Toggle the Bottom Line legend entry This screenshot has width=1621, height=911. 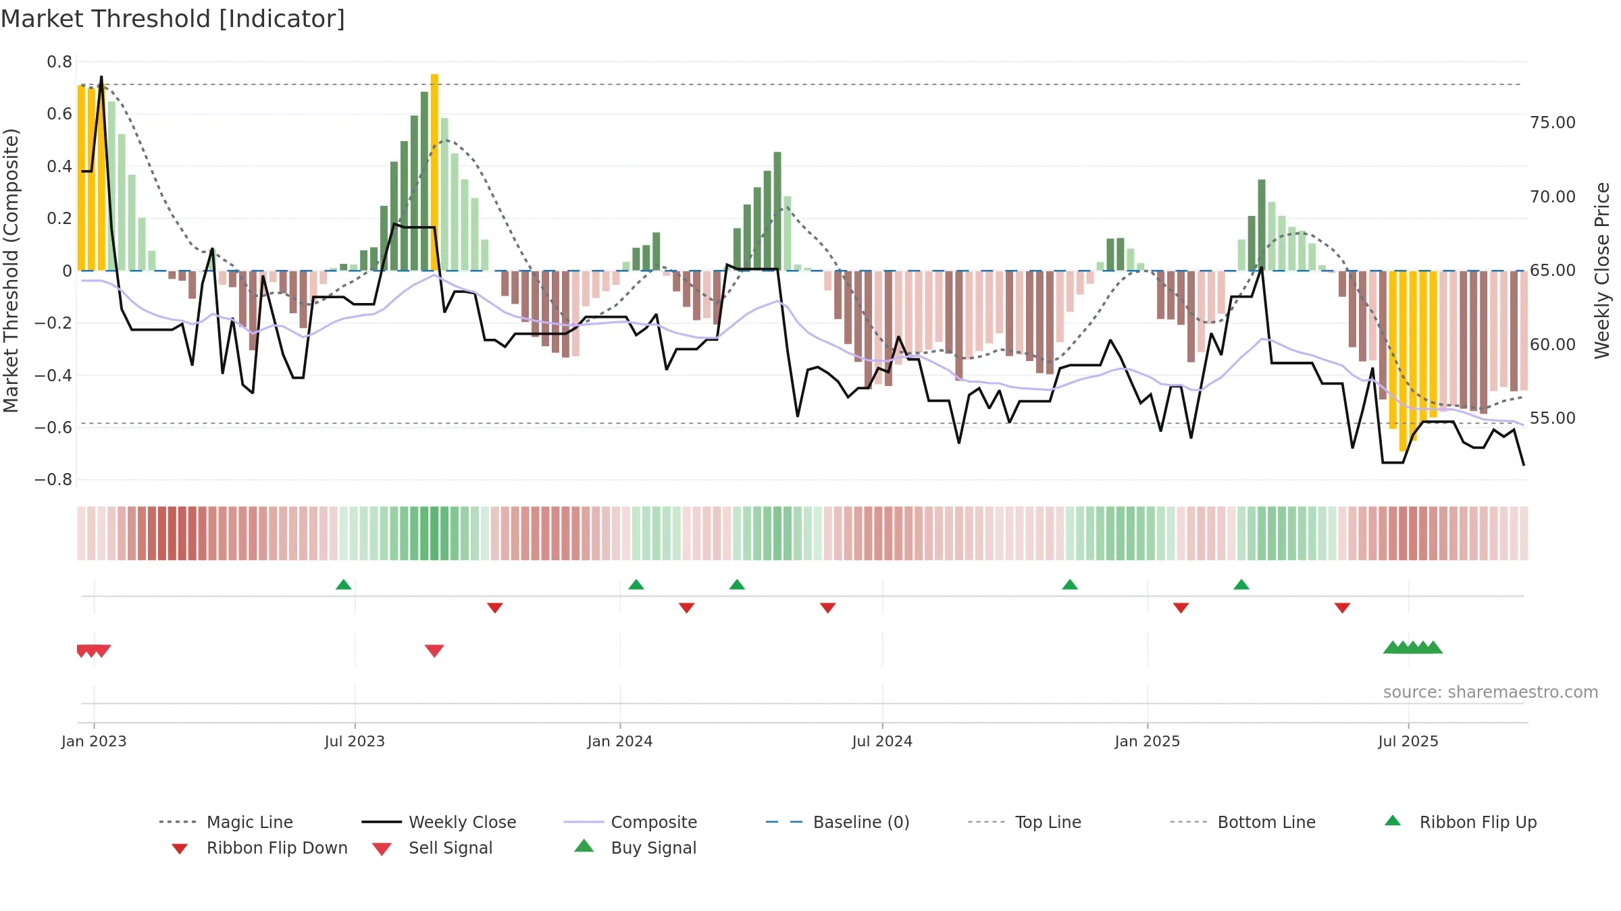tap(1243, 822)
